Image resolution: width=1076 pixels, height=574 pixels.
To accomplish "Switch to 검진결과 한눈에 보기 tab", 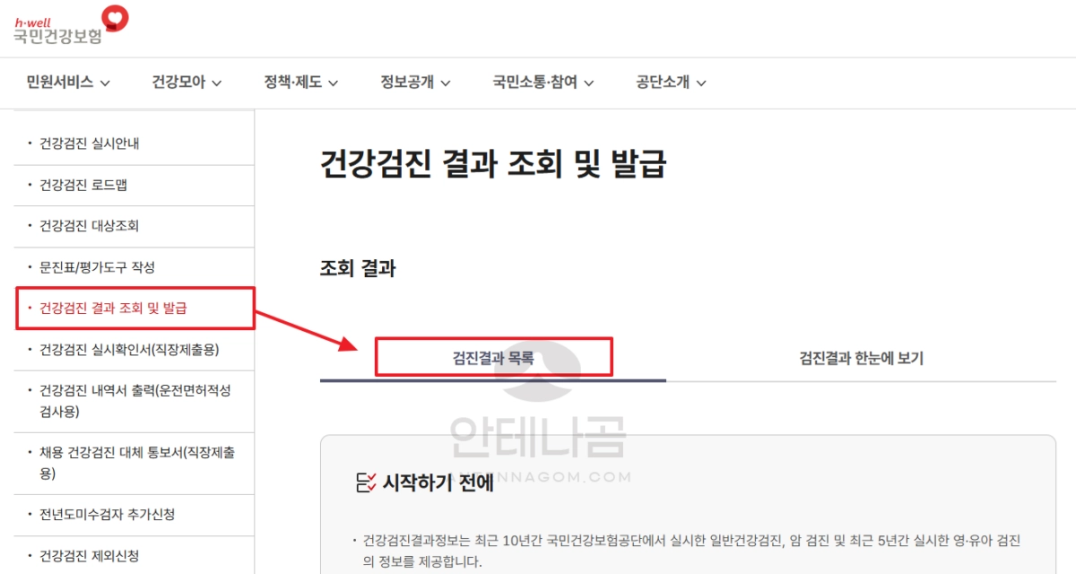I will [862, 358].
